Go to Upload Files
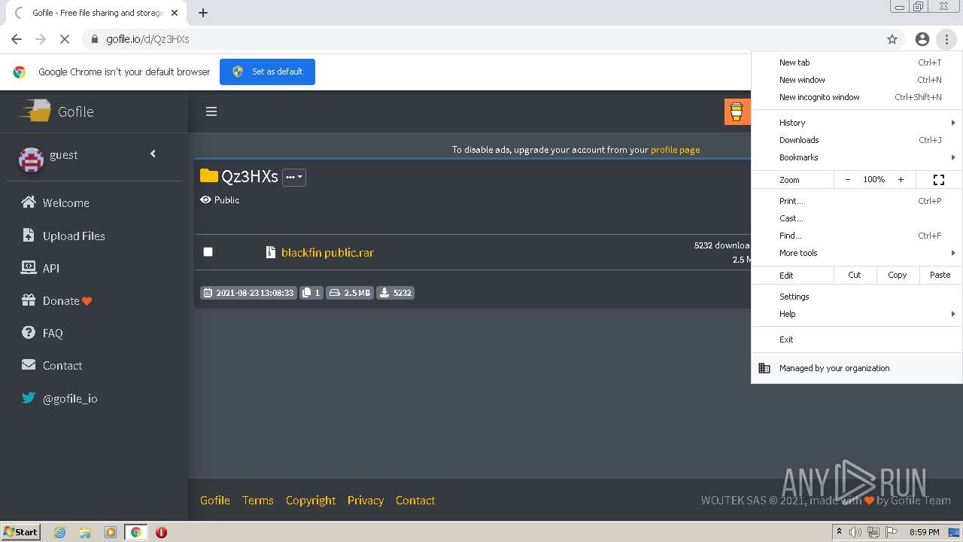 pos(74,236)
